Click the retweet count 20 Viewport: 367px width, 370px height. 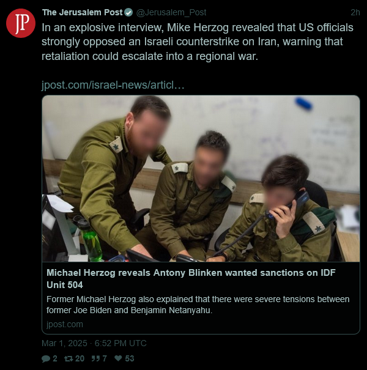tap(80, 358)
